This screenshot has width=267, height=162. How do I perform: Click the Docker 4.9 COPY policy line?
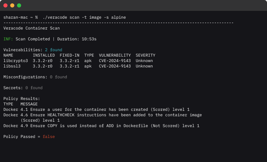pos(101,126)
